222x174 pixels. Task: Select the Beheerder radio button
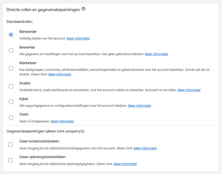click(11, 35)
